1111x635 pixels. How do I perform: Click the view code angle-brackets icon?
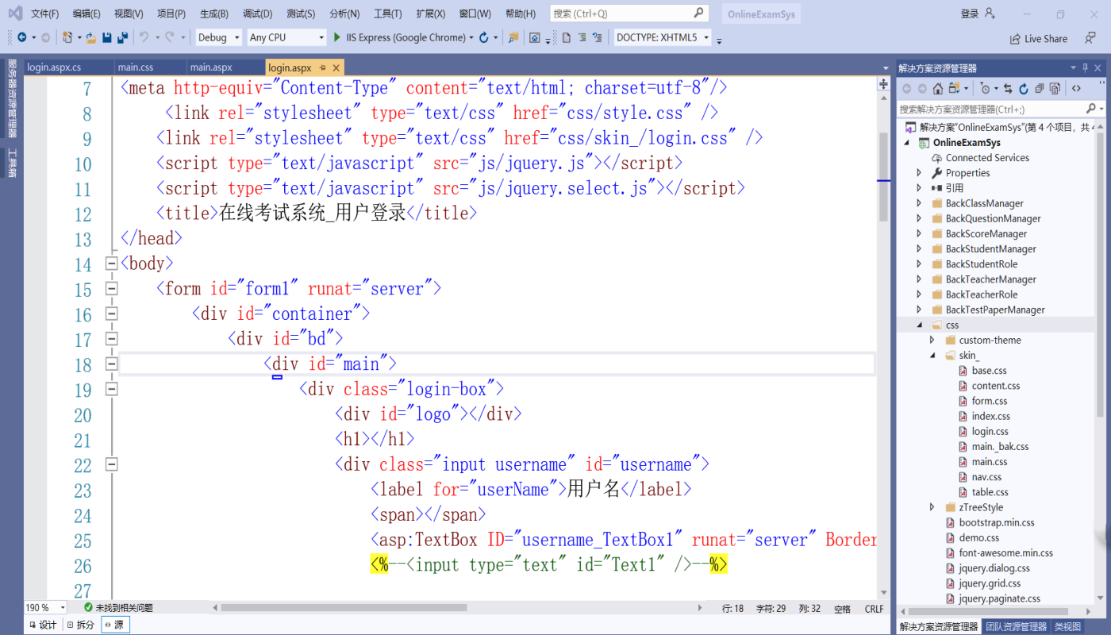1076,88
